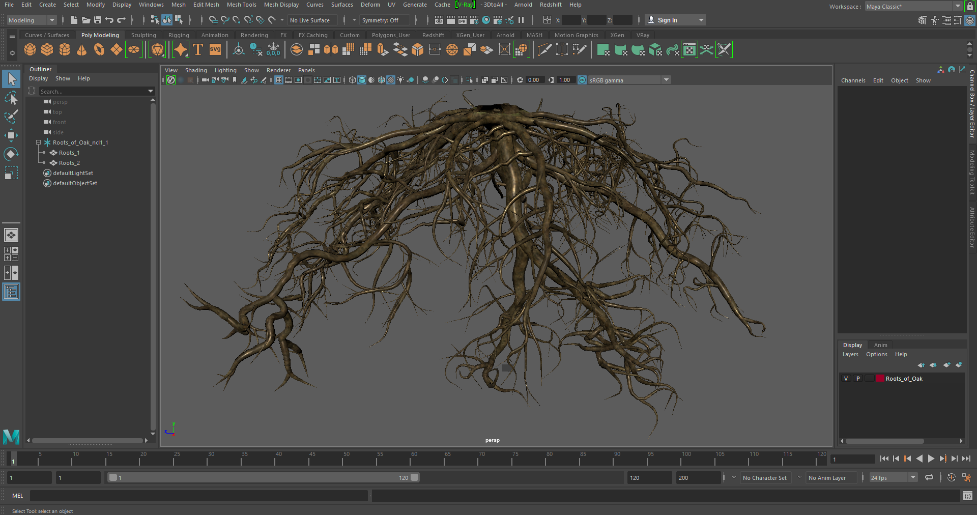Create a Polygon Cube from the shelf
Viewport: 977px width, 515px height.
coord(47,49)
